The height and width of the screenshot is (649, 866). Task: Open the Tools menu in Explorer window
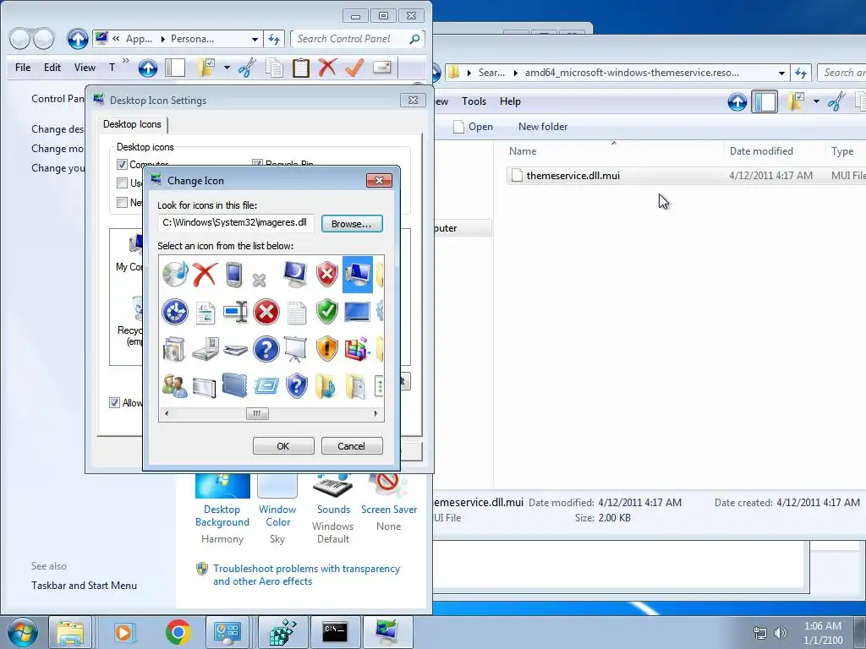pos(474,101)
